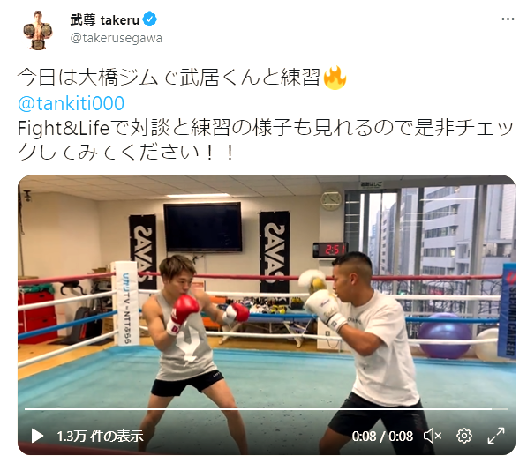
Task: Click the fire emoji in tweet
Action: 335,78
